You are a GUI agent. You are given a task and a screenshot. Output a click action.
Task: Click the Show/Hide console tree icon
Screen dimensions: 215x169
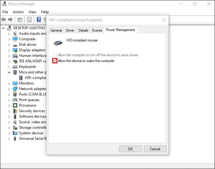click(20, 19)
